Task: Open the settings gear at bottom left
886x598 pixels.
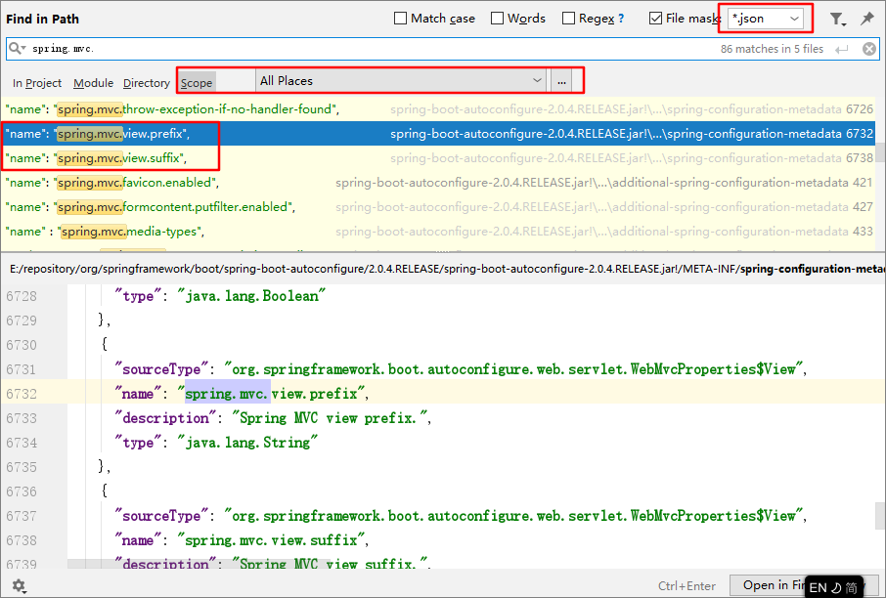Action: click(x=18, y=585)
